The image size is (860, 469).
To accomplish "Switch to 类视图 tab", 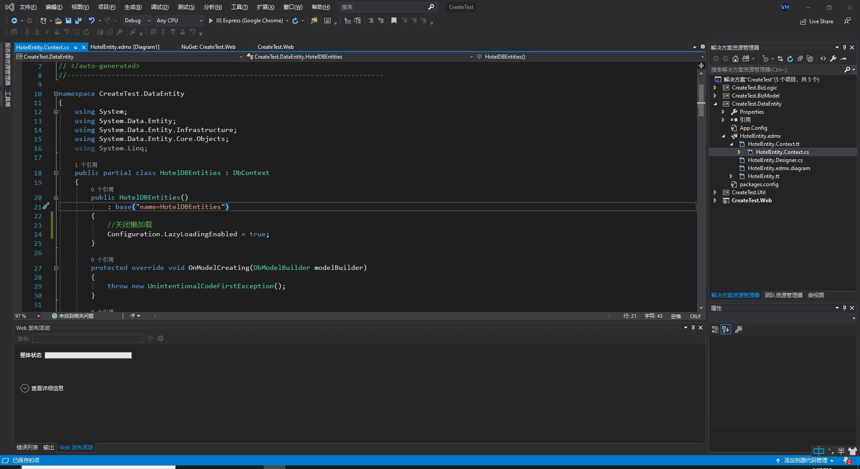I will 816,295.
